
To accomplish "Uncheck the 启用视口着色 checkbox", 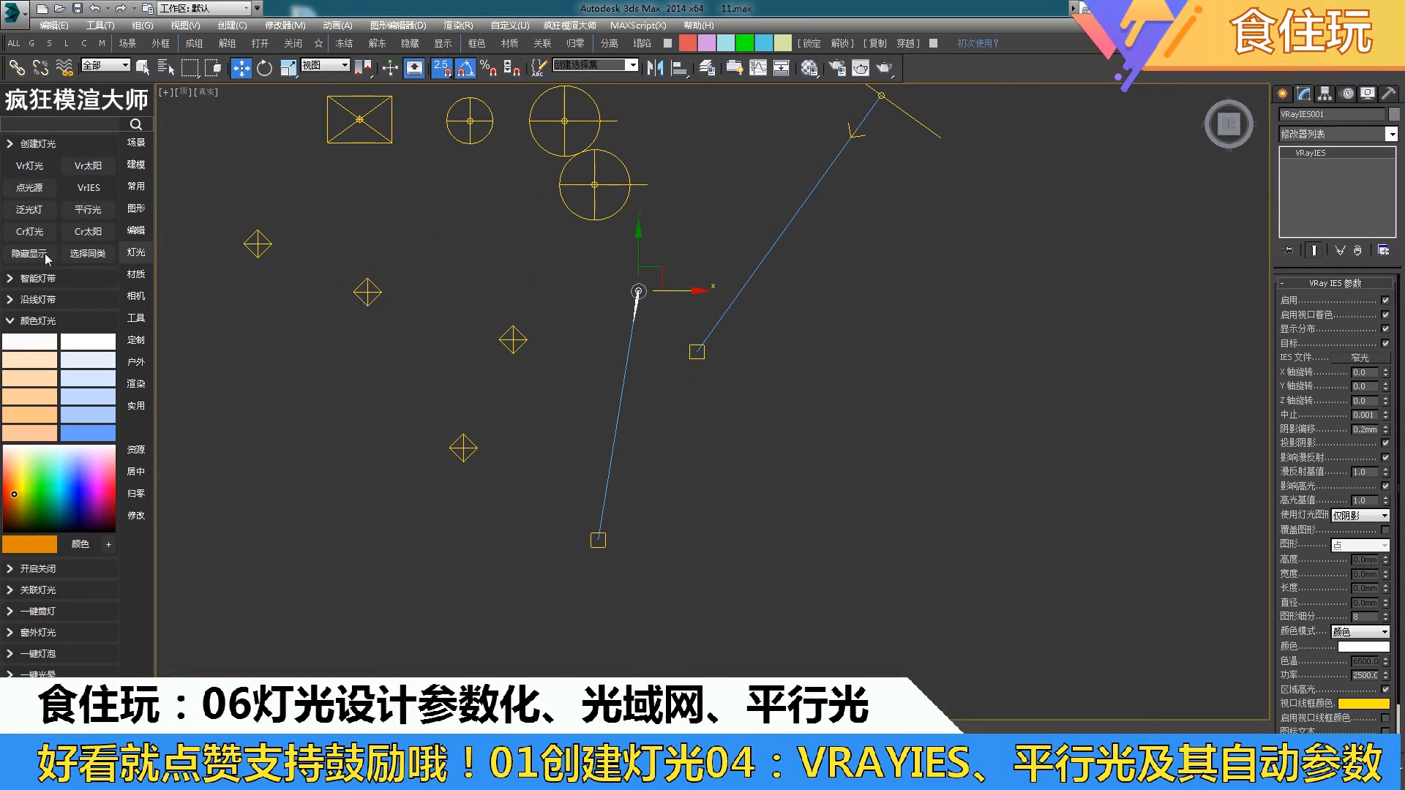I will [1385, 315].
